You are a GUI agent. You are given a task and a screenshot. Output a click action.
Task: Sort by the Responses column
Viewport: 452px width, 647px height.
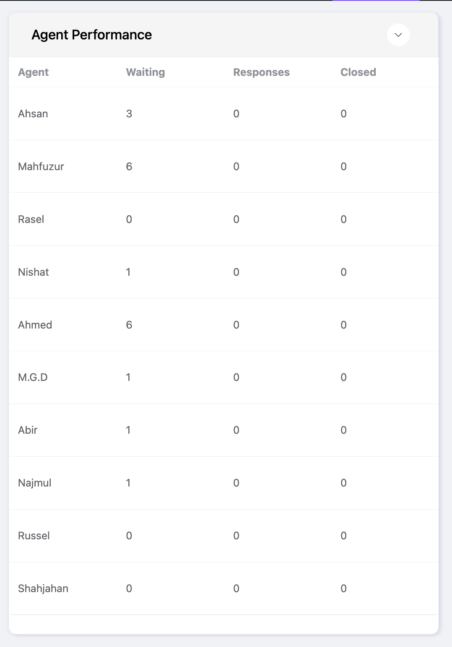(x=261, y=72)
